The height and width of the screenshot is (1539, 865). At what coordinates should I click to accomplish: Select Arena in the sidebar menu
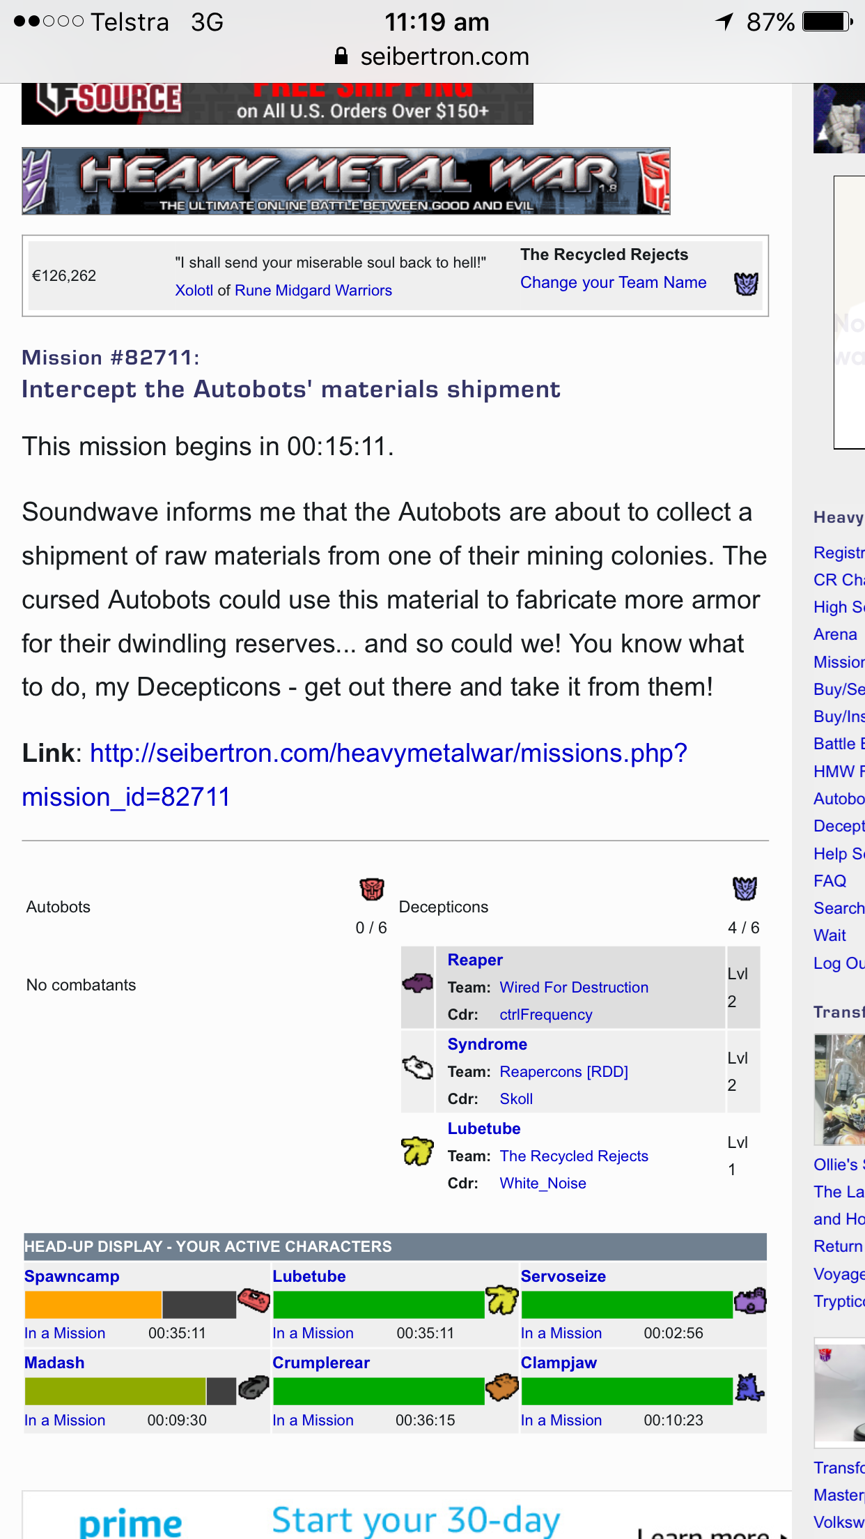pos(835,634)
